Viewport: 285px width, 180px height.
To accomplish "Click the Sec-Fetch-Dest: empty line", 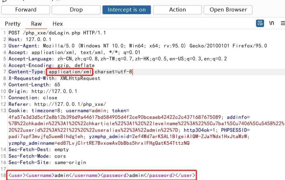I will [38, 149].
